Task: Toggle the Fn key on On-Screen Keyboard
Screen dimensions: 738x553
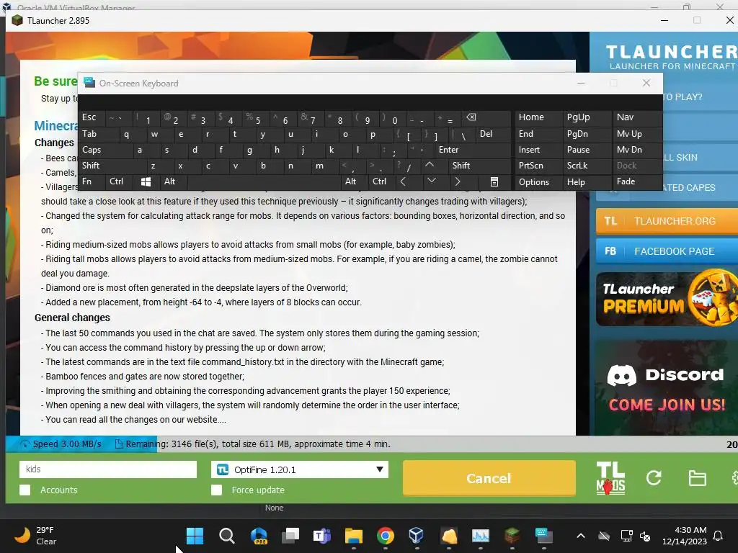Action: click(92, 181)
